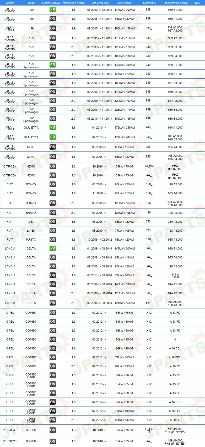Click the diesel ON icon in 159 88kW / 120KM row
Screen dimensions: 205x447
click(x=53, y=19)
